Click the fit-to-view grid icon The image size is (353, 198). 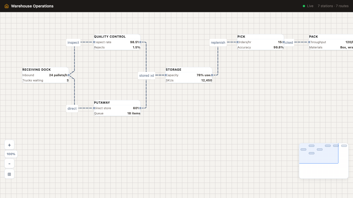(x=9, y=174)
